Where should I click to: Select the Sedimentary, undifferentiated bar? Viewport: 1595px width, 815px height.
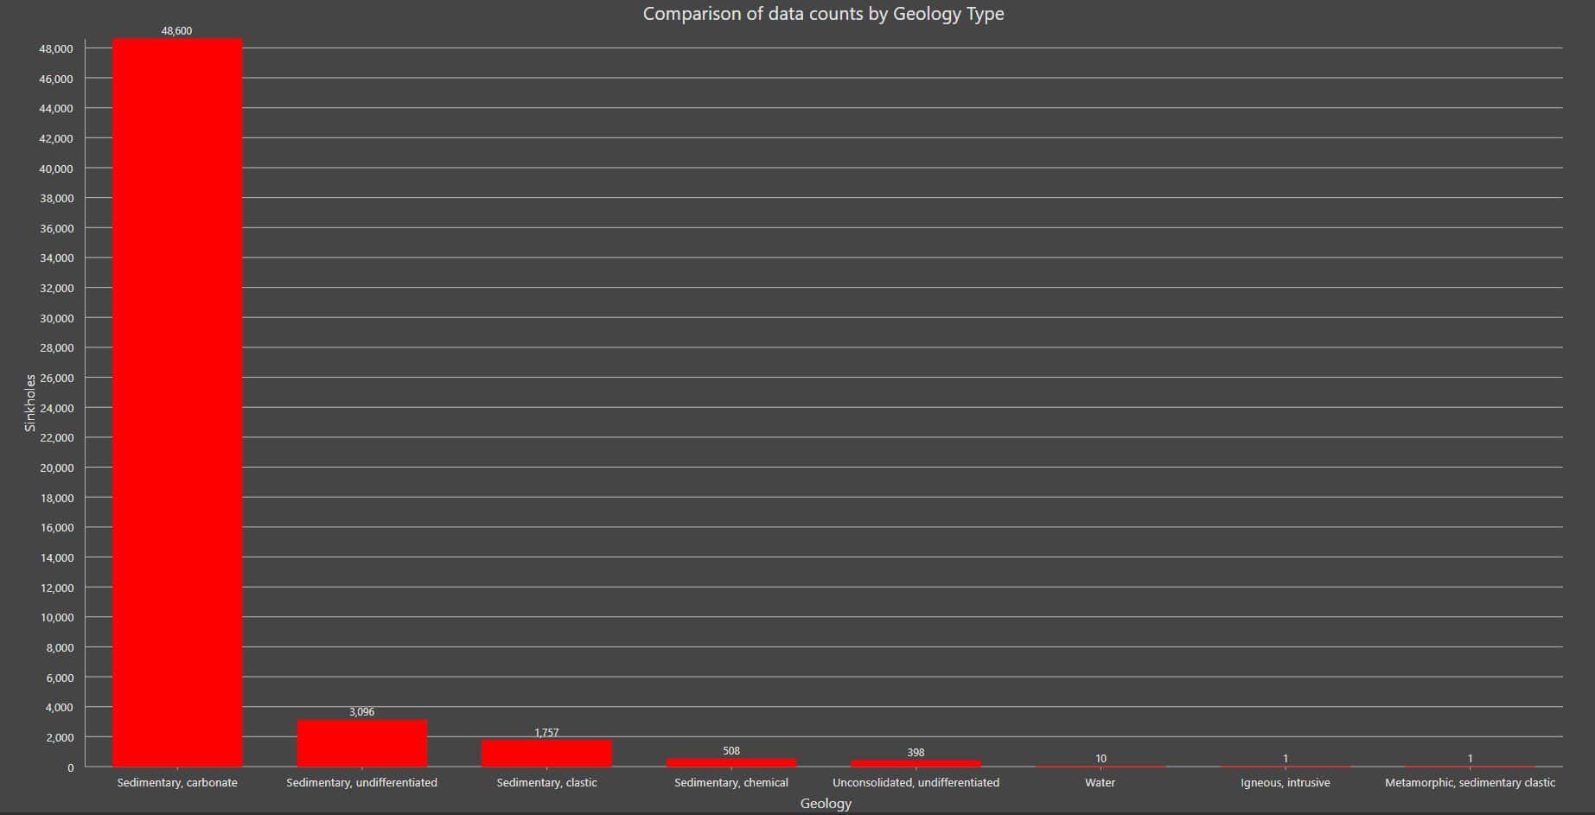pyautogui.click(x=361, y=743)
